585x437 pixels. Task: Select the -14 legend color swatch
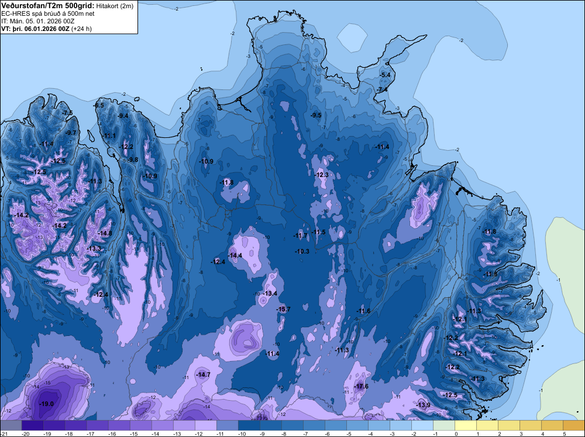click(x=162, y=425)
